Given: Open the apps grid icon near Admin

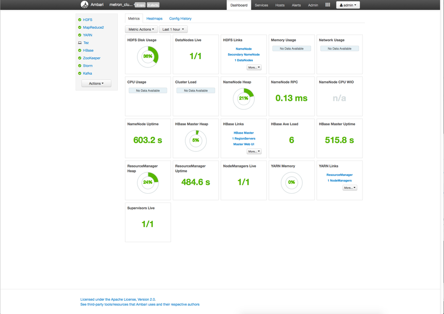Looking at the screenshot, I should [x=328, y=5].
